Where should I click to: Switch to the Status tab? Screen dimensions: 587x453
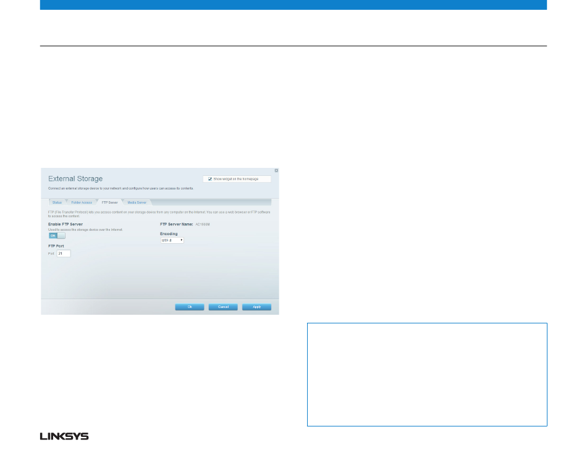(x=57, y=202)
